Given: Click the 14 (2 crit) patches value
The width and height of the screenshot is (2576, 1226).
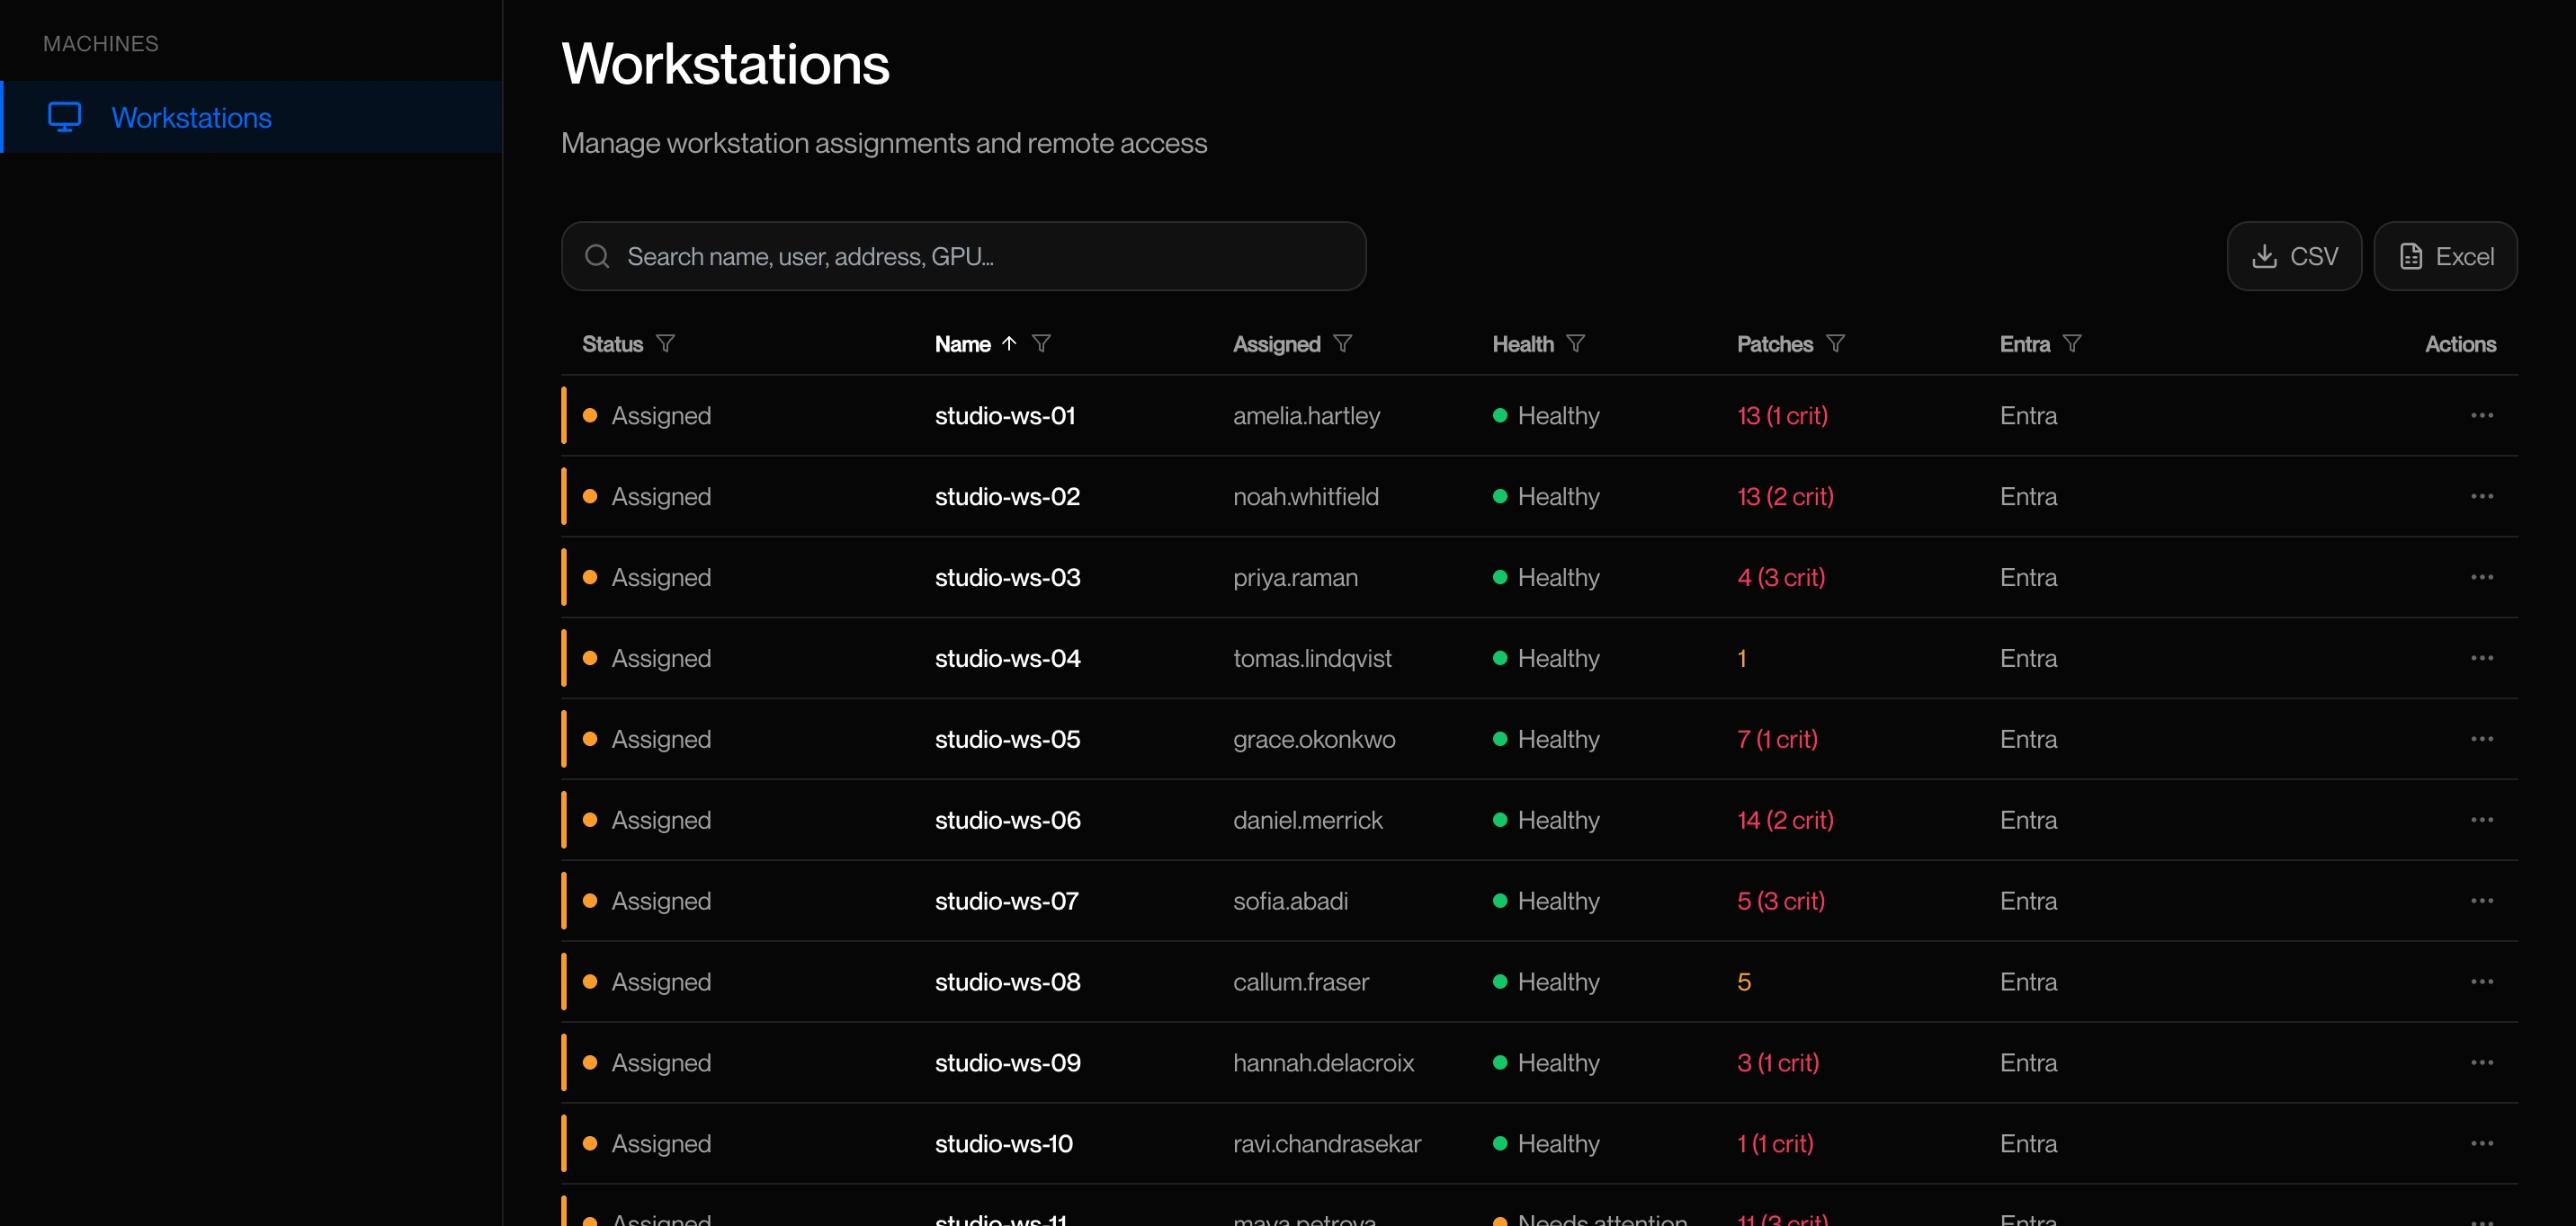Looking at the screenshot, I should (1785, 821).
